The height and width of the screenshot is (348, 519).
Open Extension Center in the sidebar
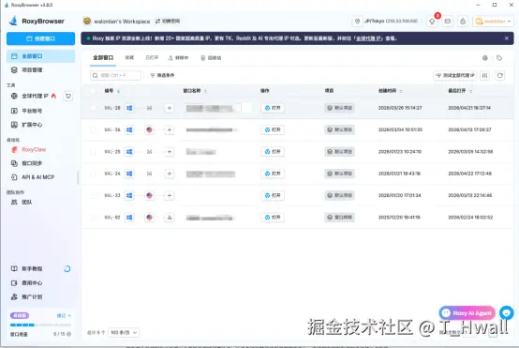coord(40,125)
